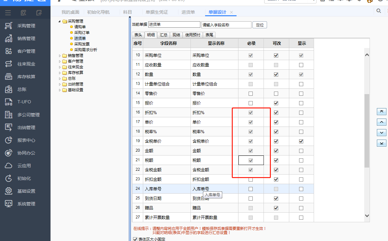
Task: Click the scrollbar down arrow
Action: point(367,216)
